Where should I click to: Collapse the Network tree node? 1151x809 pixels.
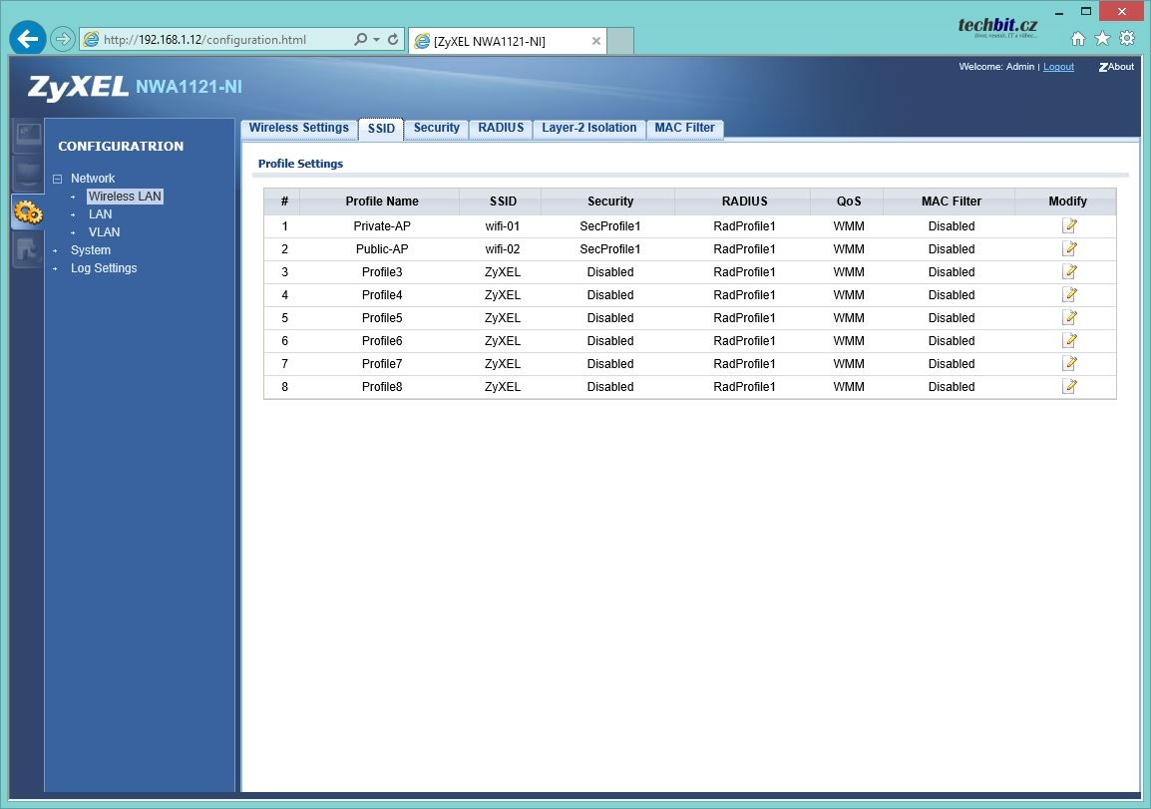pos(57,180)
